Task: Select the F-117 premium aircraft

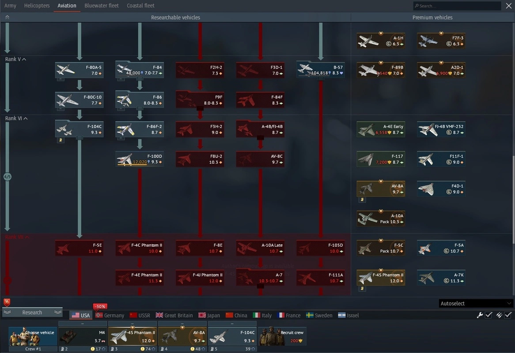Action: (381, 159)
